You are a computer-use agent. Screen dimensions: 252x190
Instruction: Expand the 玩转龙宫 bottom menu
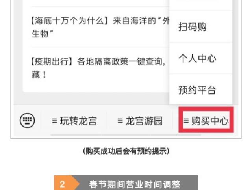(x=74, y=121)
